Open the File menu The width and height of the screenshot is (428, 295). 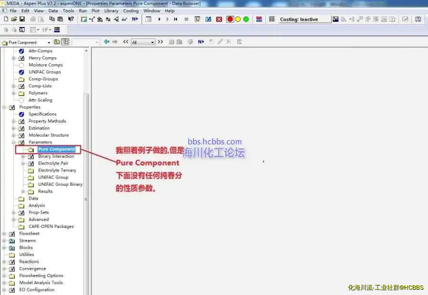tap(13, 10)
